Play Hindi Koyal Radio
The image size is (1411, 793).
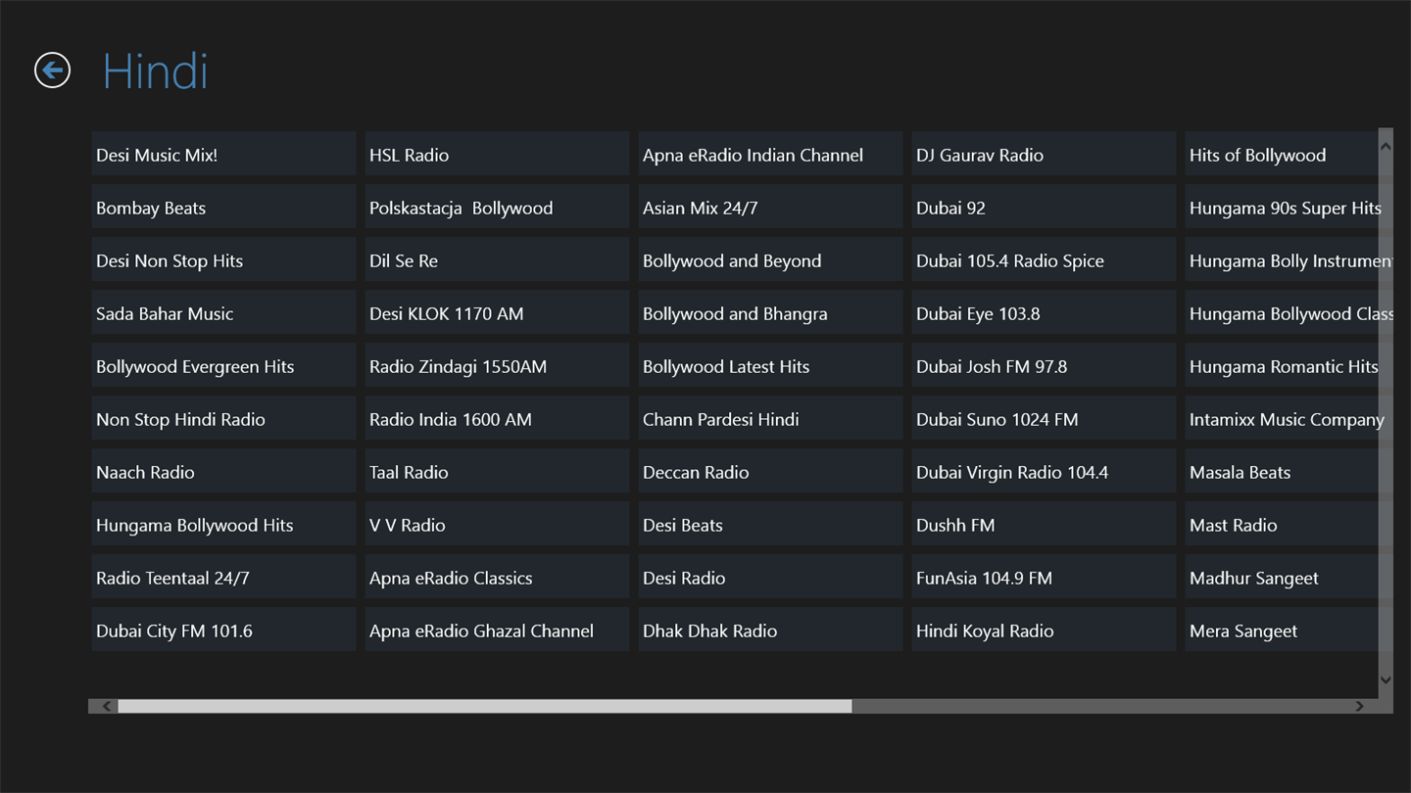click(1045, 630)
